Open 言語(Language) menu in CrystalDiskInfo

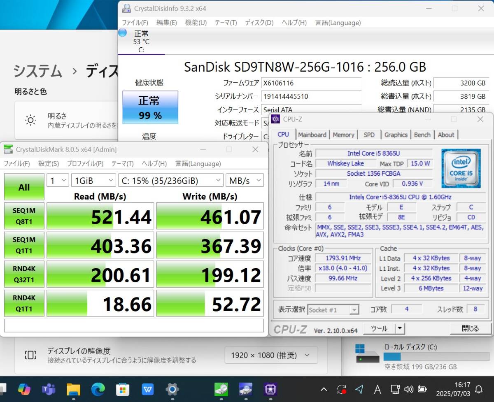[338, 23]
